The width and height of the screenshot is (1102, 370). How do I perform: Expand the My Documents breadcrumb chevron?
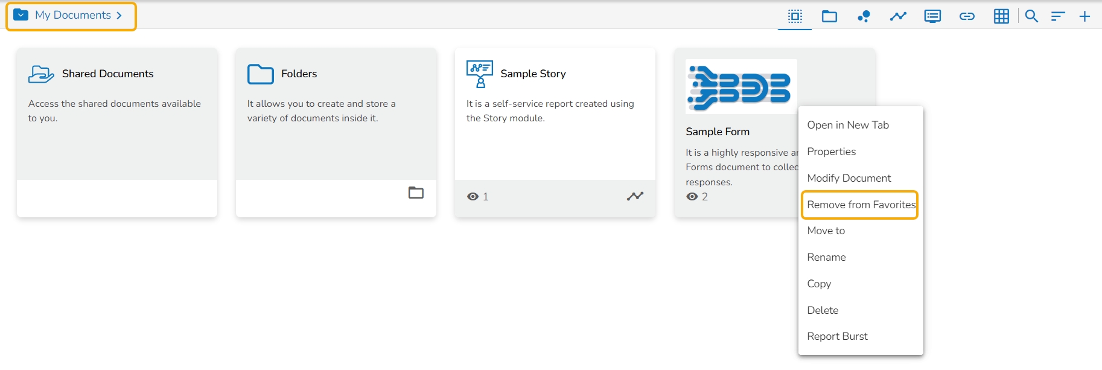[119, 16]
